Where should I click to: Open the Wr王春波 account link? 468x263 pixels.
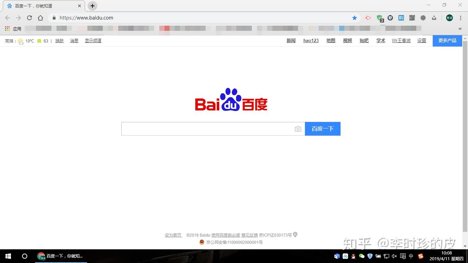[x=401, y=41]
